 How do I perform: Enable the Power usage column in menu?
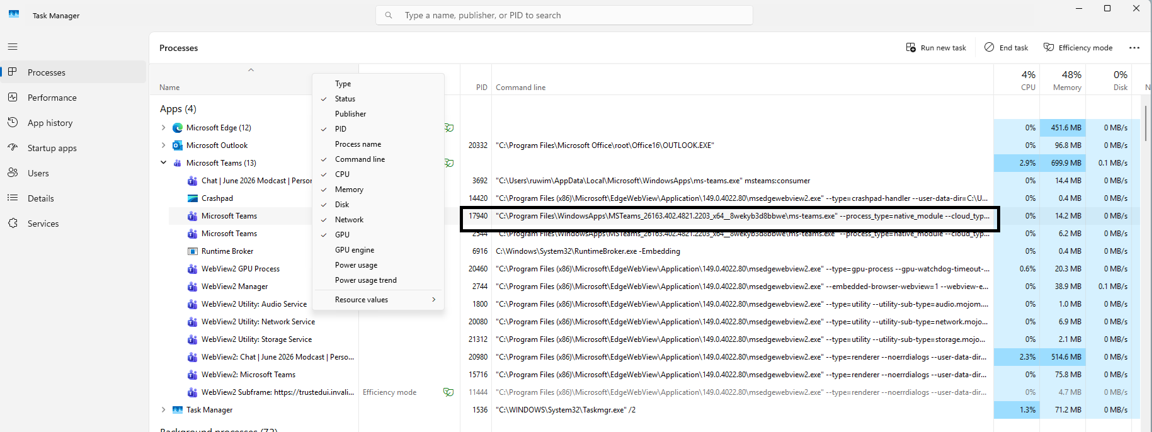coord(378,265)
